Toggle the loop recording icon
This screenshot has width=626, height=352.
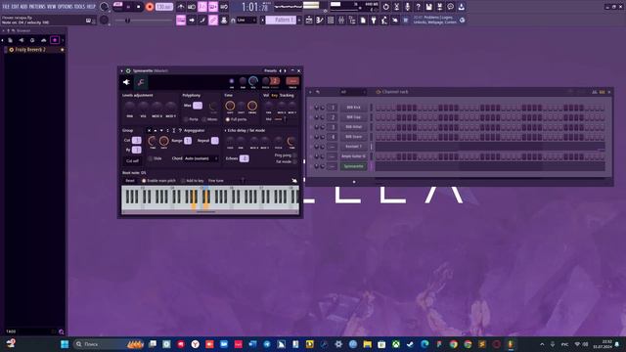click(x=224, y=7)
